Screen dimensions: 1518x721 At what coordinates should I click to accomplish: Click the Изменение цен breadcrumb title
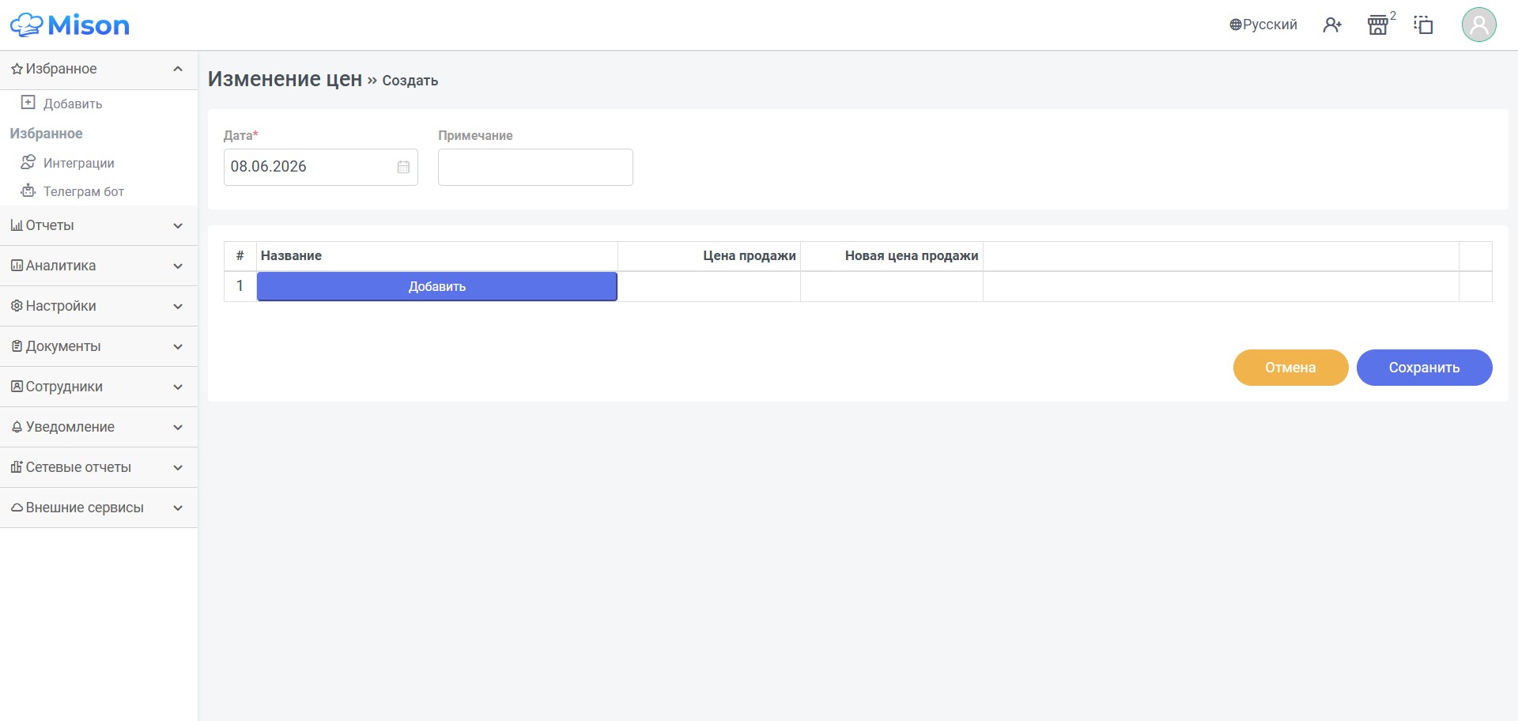pyautogui.click(x=285, y=79)
